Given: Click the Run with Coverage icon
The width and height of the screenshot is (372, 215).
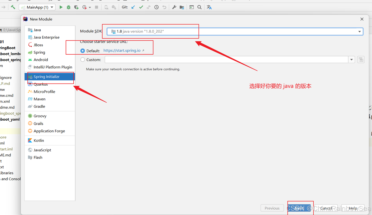Looking at the screenshot, I should (x=76, y=7).
